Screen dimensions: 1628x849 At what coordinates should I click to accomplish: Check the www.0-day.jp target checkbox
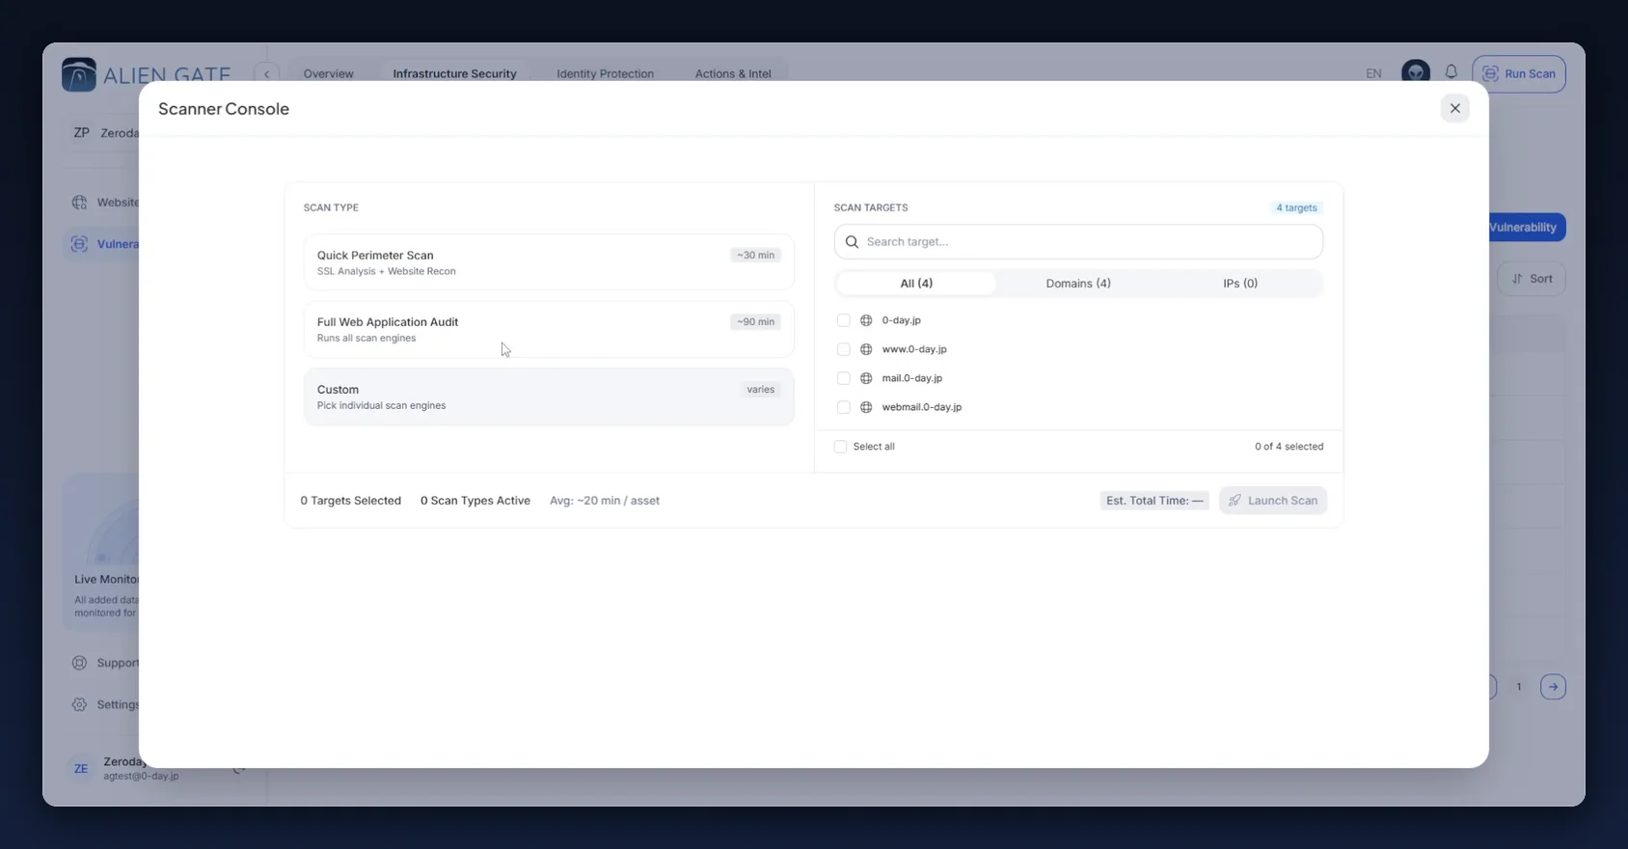844,349
